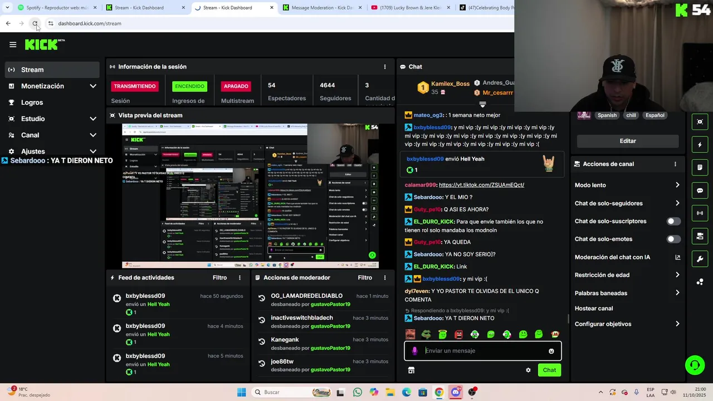Open the chat shop icon
This screenshot has width=713, height=401.
tap(411, 370)
